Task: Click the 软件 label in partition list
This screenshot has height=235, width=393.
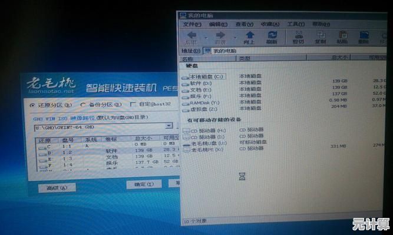Action: [x=111, y=151]
